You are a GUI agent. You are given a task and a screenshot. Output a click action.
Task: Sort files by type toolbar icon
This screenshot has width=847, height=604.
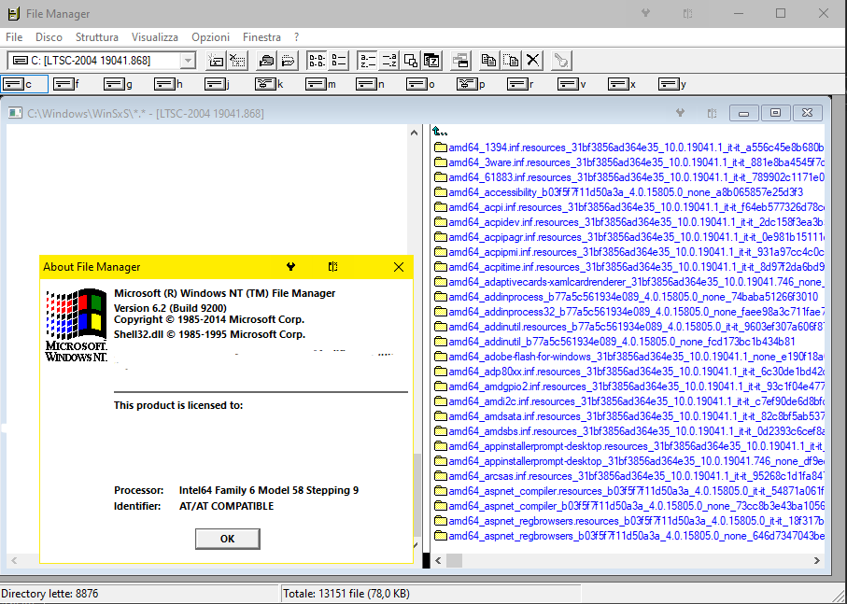click(388, 61)
